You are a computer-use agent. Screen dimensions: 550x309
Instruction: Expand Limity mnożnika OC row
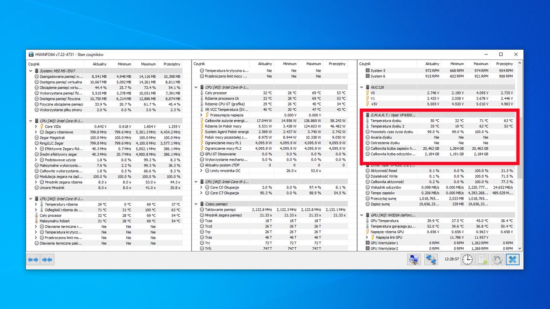click(201, 171)
